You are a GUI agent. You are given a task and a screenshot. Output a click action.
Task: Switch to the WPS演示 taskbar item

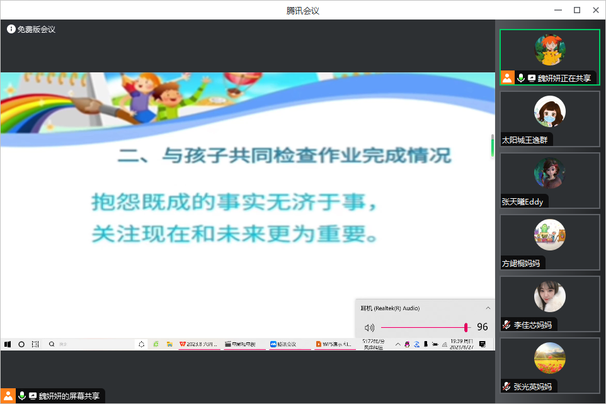tap(334, 344)
